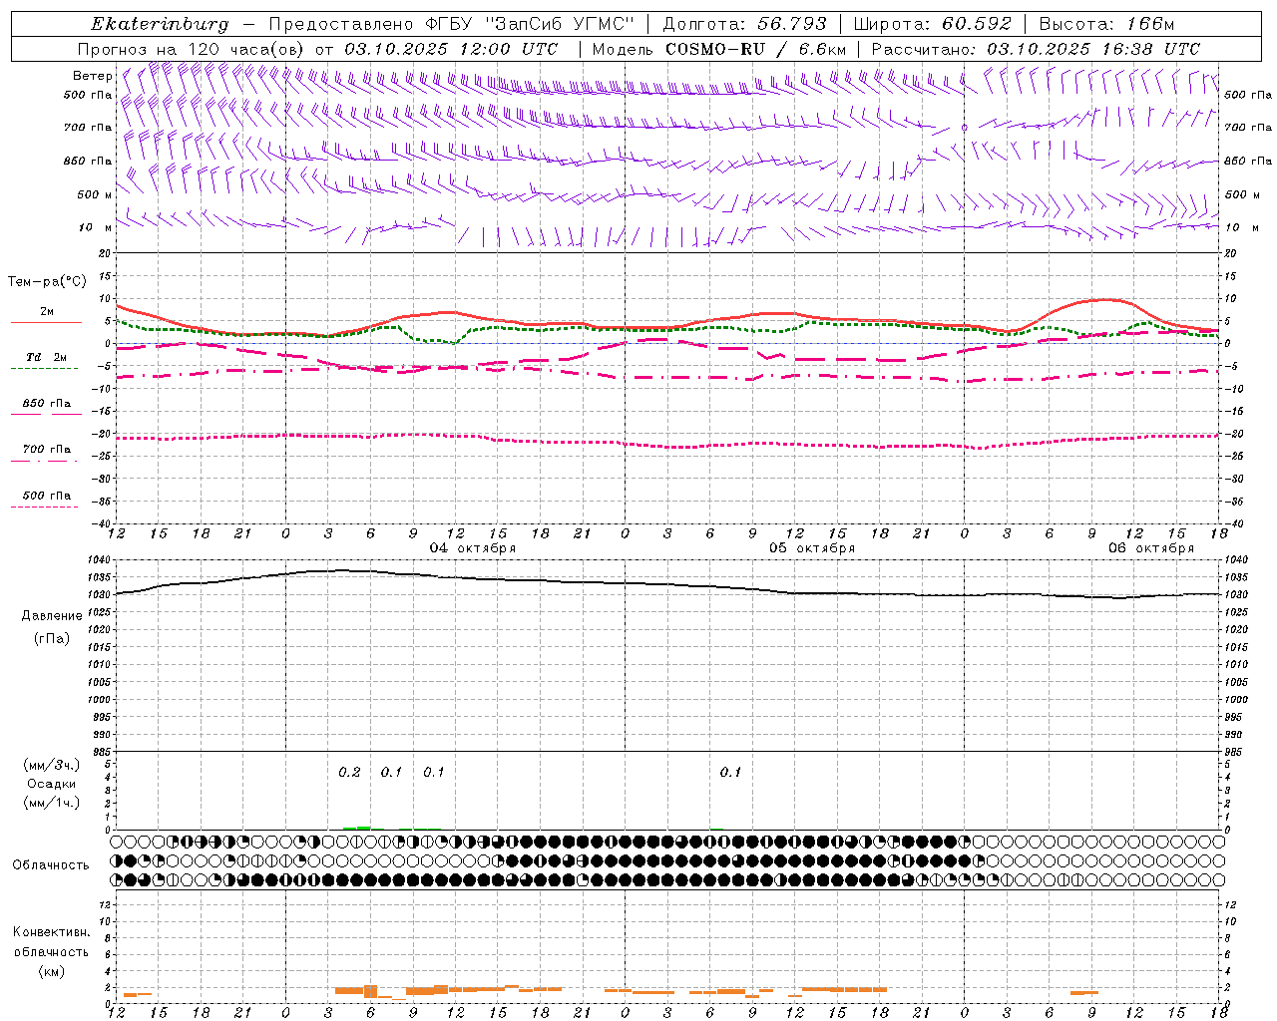Select the 'Долгота: 56.793' header value
Image resolution: width=1277 pixels, height=1021 pixels.
745,24
